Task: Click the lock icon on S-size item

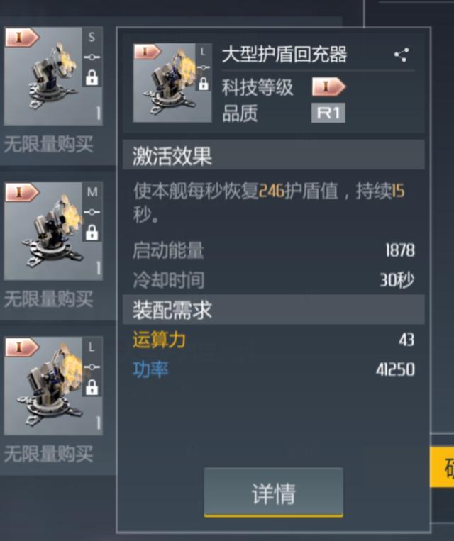Action: [x=92, y=77]
